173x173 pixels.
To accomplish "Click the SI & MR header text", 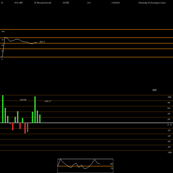I will tap(18, 3).
